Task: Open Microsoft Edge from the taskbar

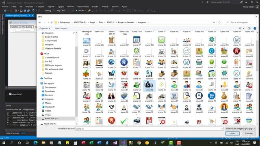Action: click(35, 142)
